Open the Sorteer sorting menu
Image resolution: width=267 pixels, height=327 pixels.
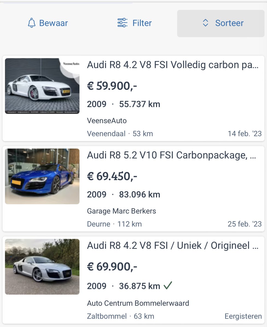pyautogui.click(x=221, y=23)
